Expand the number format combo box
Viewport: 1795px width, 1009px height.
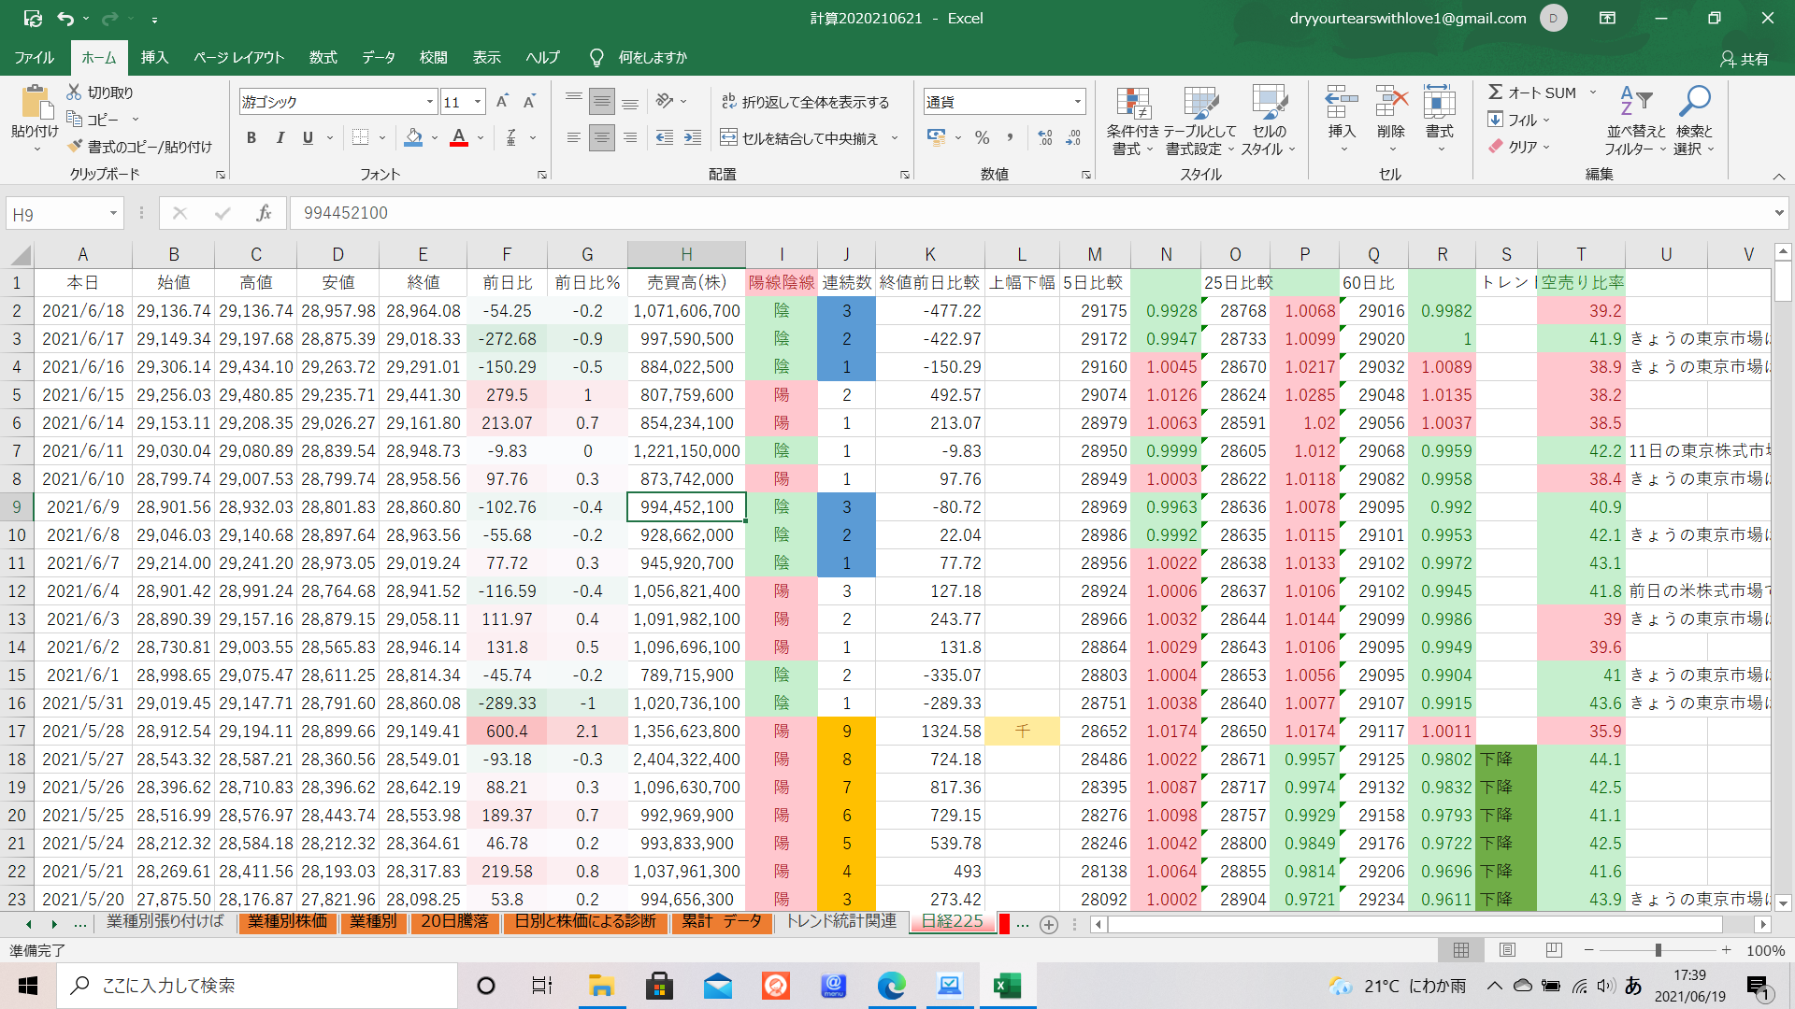[1078, 102]
